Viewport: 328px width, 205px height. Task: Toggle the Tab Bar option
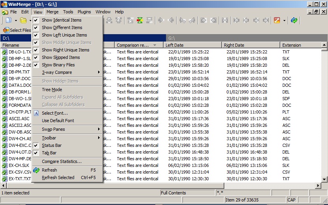pyautogui.click(x=67, y=153)
